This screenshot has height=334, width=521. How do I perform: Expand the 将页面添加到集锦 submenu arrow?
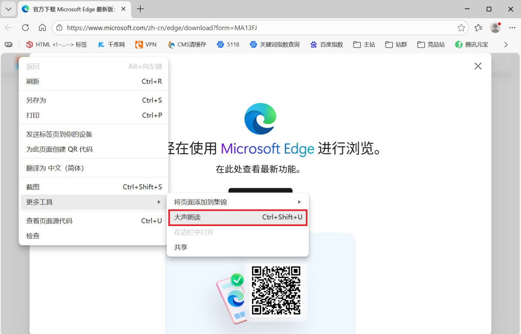(299, 202)
